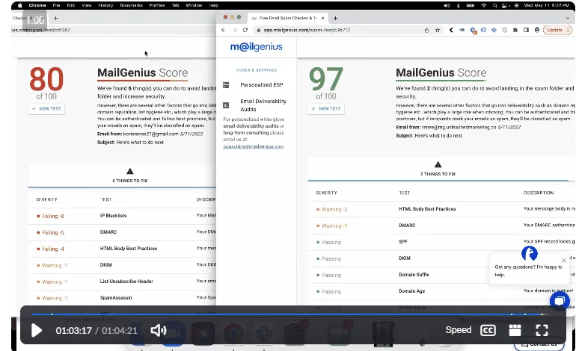Open new tab in back Chrome window
The height and width of the screenshot is (351, 576).
coord(55,18)
